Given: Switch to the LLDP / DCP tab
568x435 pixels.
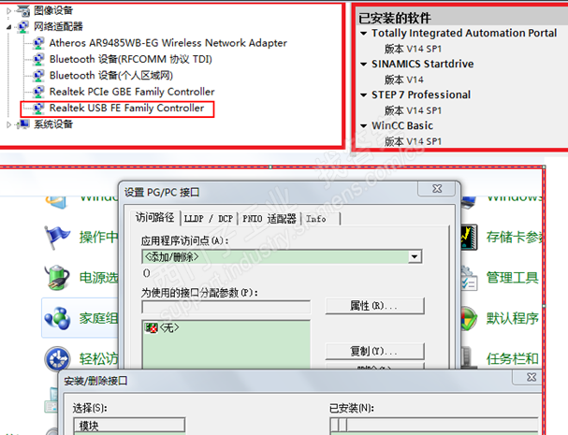Looking at the screenshot, I should tap(209, 219).
